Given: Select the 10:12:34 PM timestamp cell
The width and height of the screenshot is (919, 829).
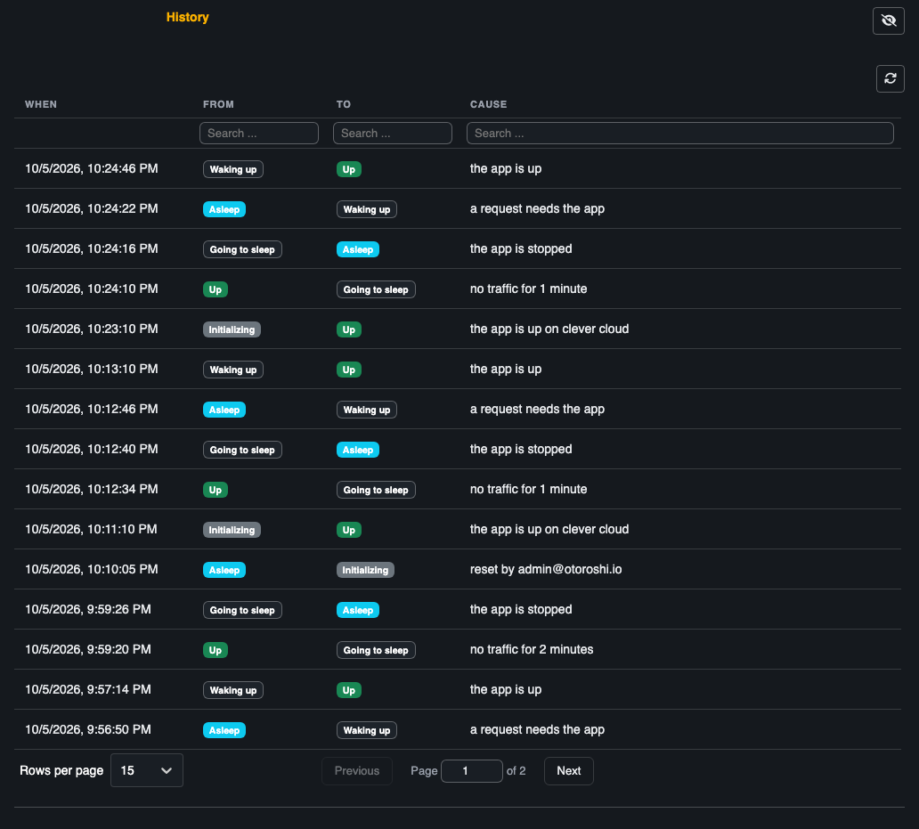Looking at the screenshot, I should [92, 489].
